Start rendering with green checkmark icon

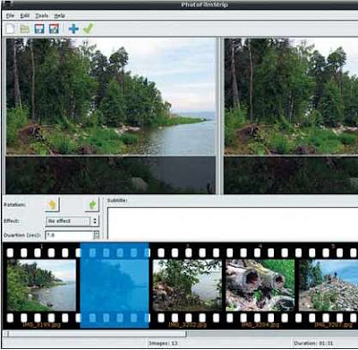(x=88, y=29)
